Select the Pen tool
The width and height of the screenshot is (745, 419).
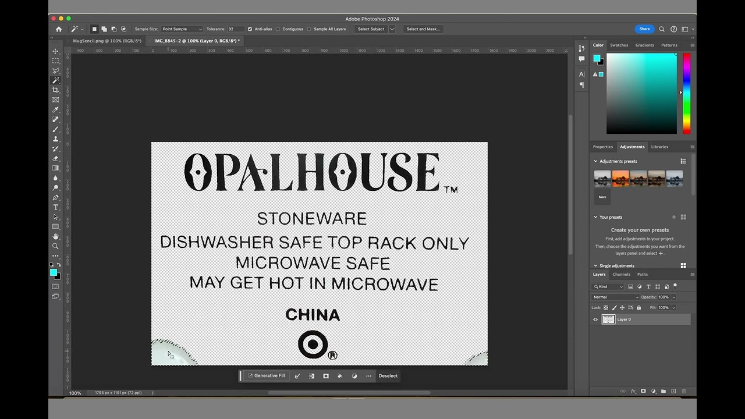56,197
